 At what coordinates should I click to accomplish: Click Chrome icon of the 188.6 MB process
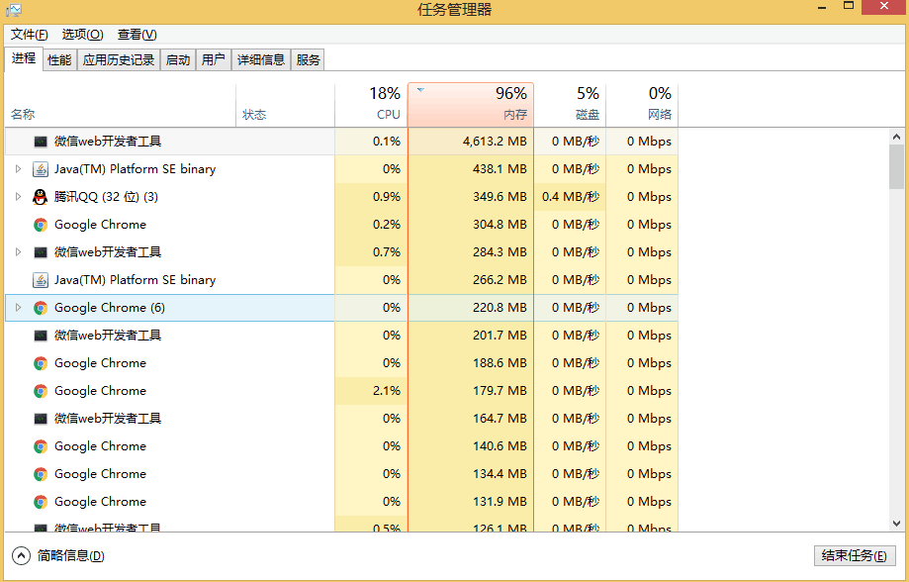(40, 363)
